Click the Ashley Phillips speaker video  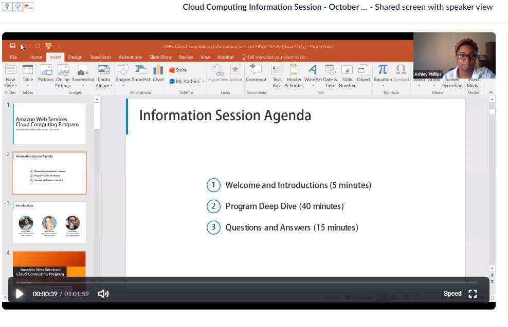click(x=454, y=55)
